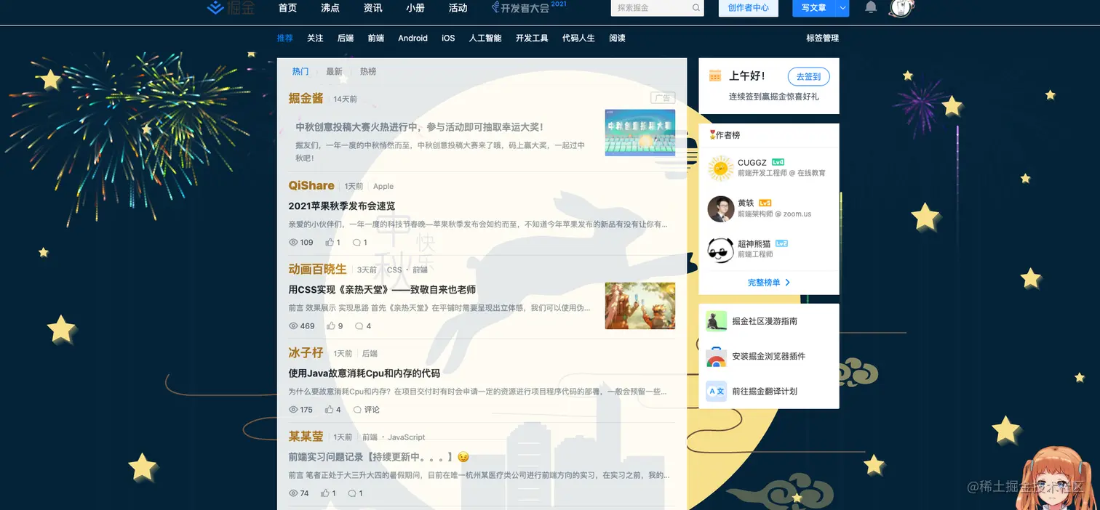Click the JavaScript tag on 某某莹 post

(407, 437)
